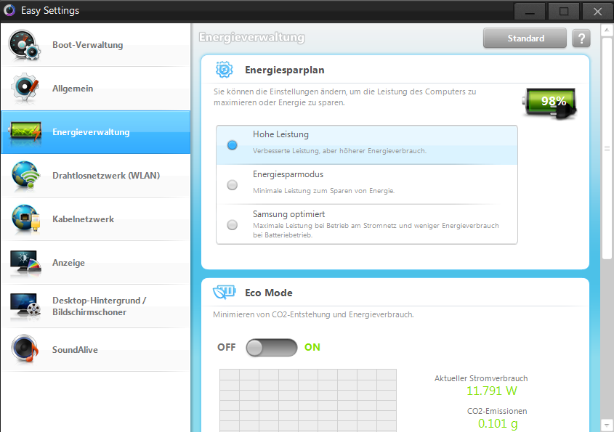Click the 0.101 g CO2 value

498,423
